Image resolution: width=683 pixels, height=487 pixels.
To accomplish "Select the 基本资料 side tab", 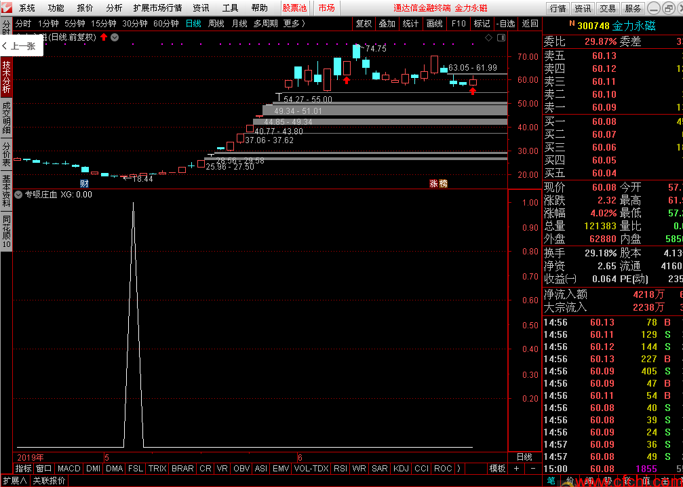I will pos(6,191).
